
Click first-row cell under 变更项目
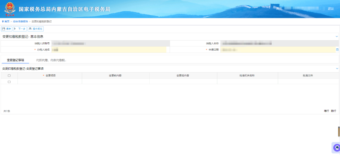pyautogui.click(x=50, y=82)
